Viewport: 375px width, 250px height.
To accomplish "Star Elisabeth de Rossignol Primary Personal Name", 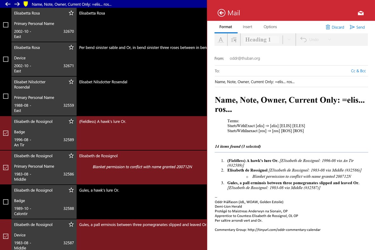I will [x=71, y=156].
